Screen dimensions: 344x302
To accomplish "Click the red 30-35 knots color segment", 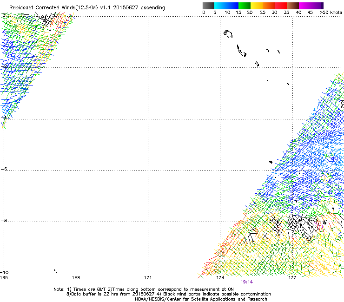I will click(281, 6).
